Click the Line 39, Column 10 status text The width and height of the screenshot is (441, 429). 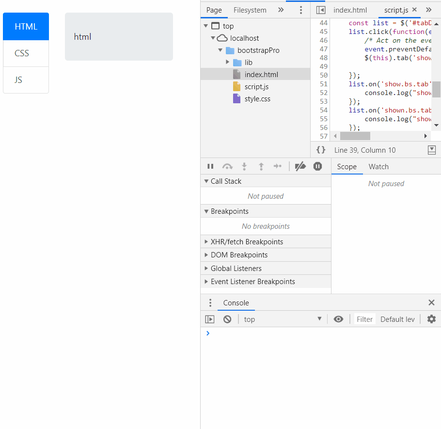pyautogui.click(x=365, y=150)
